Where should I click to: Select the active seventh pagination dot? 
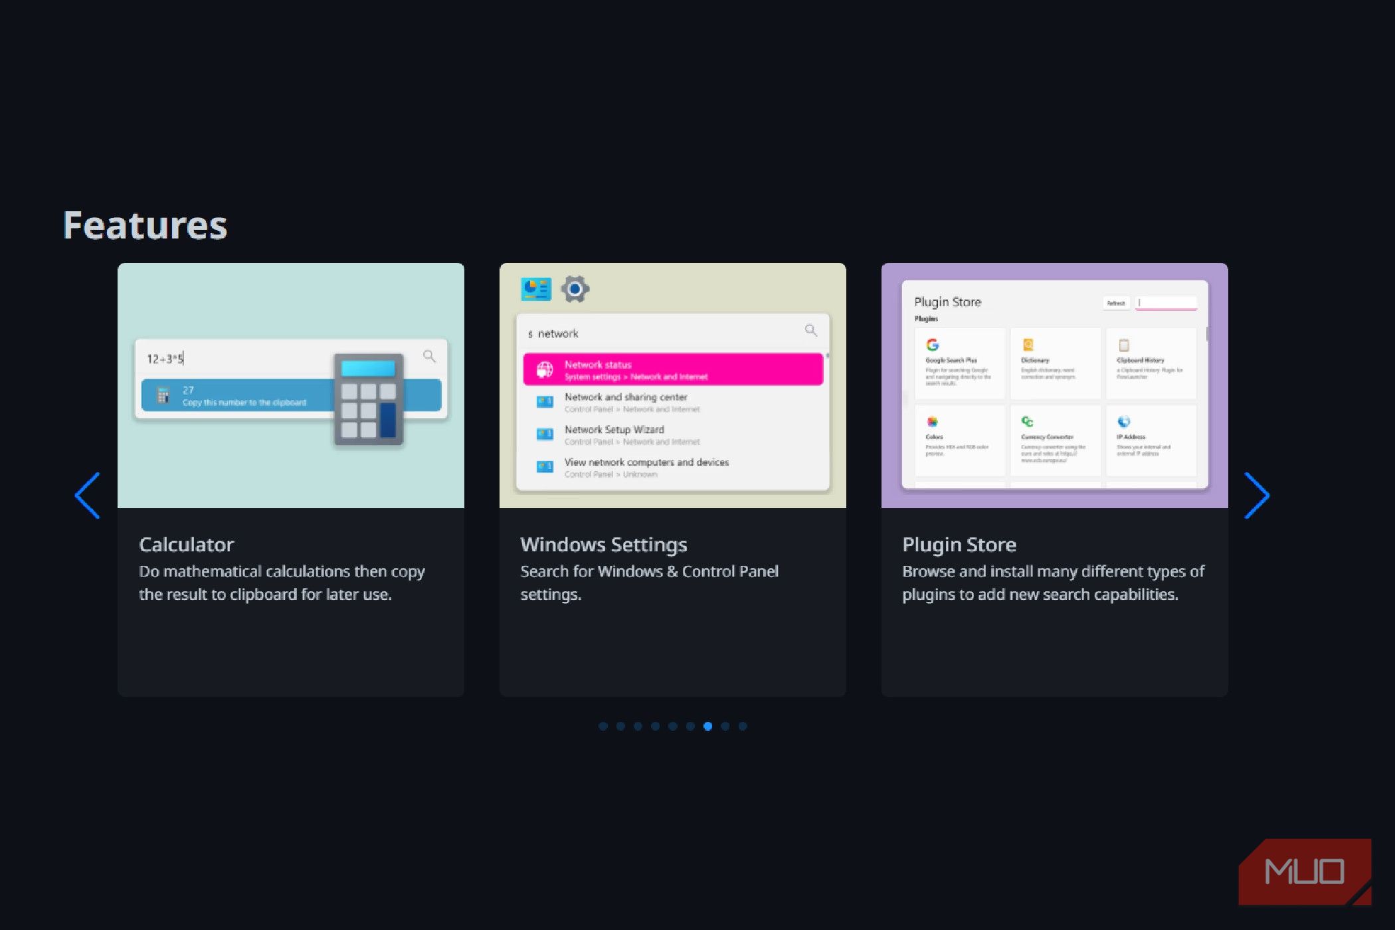[708, 726]
